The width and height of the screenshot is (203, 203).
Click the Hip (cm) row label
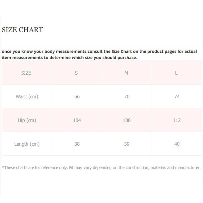click(27, 120)
